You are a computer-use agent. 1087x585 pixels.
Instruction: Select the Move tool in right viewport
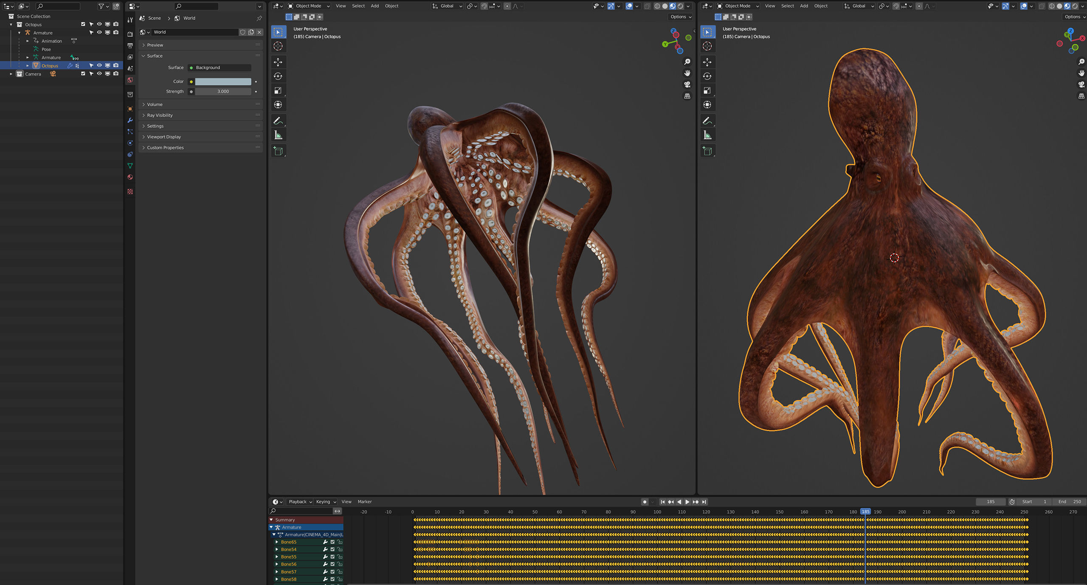(707, 62)
